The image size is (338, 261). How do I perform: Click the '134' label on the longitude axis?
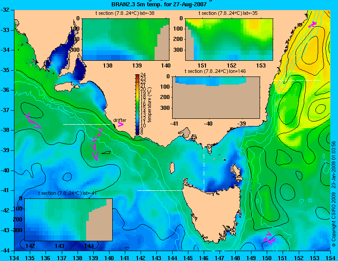pyautogui.click(x=14, y=258)
